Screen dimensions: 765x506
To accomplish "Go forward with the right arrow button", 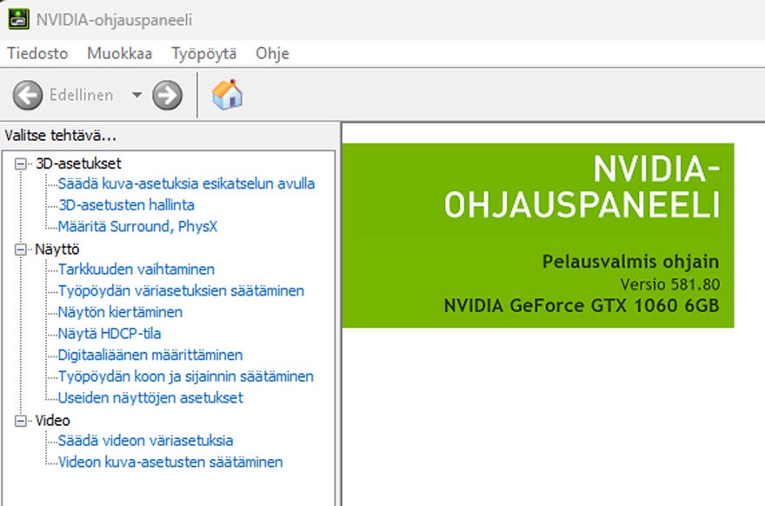I will (x=167, y=95).
